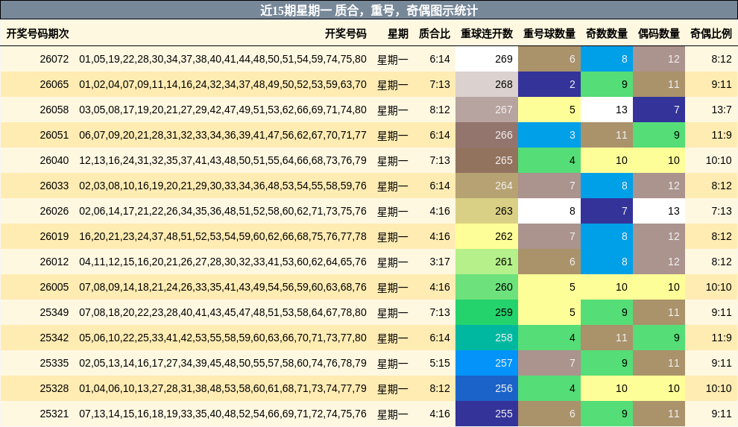Select issue number 25328
Viewport: 738px width, 427px height.
[54, 389]
